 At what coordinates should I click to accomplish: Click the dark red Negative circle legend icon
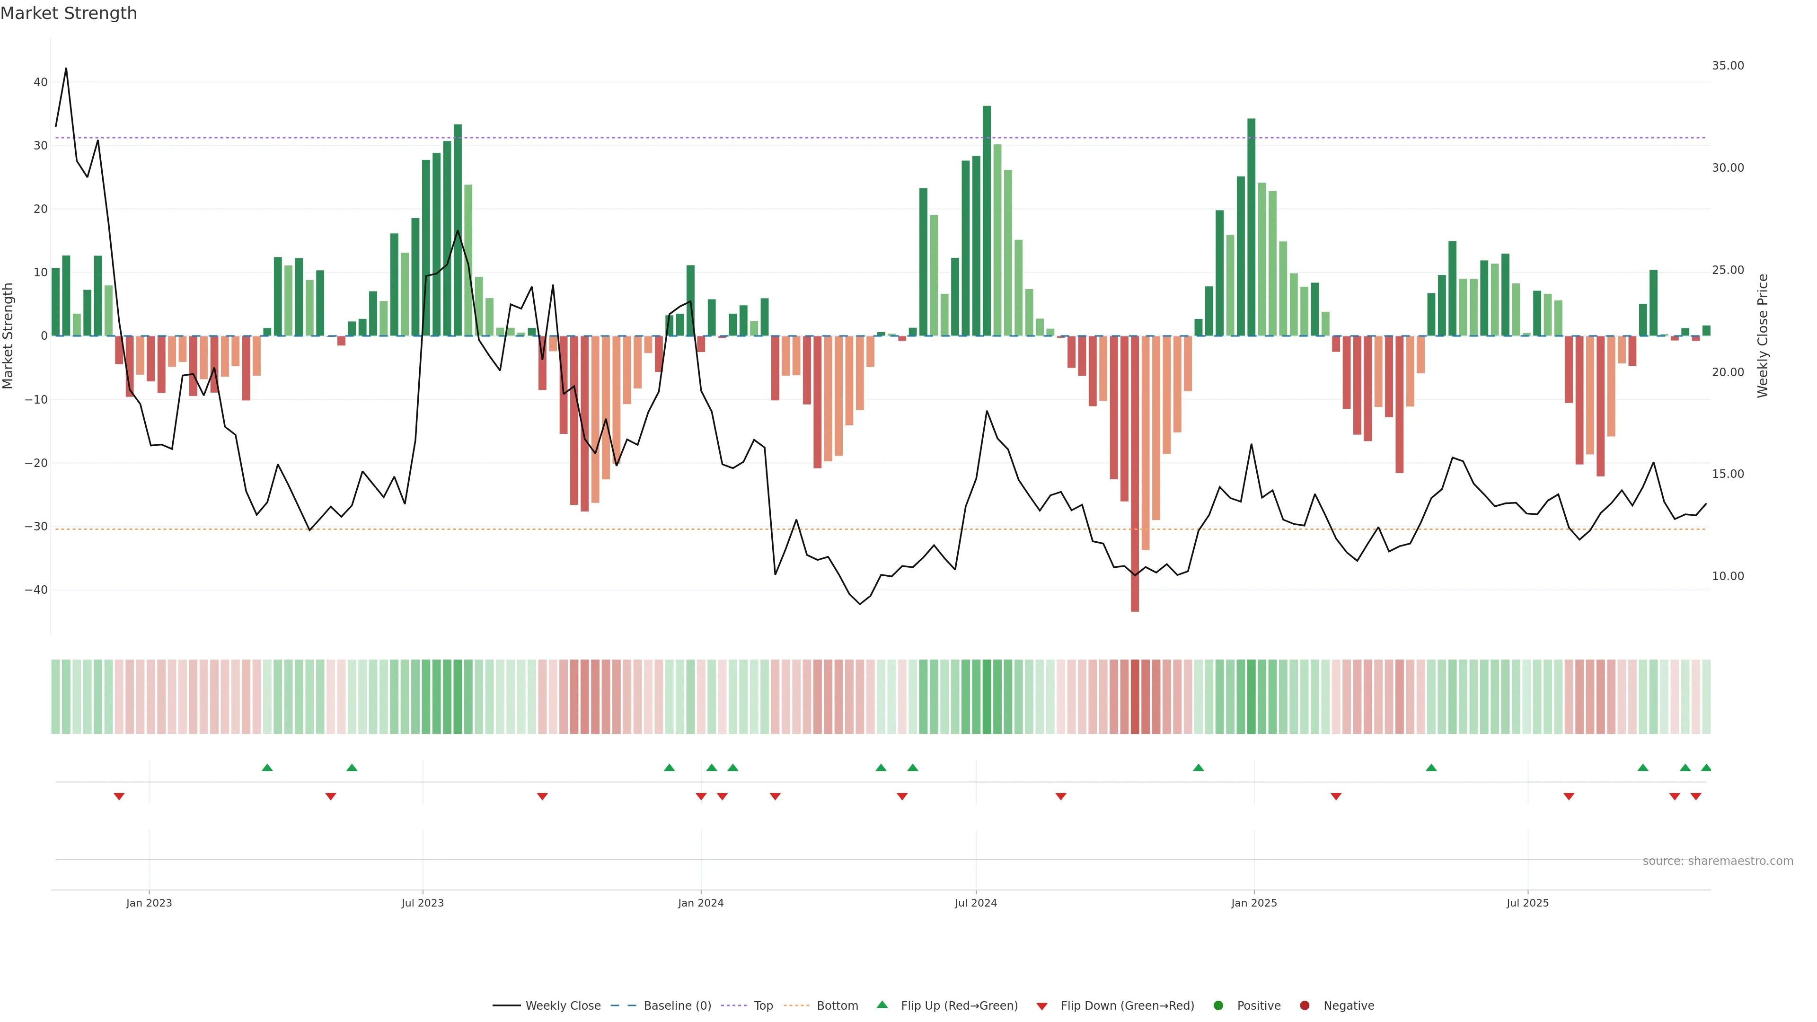[x=1304, y=1005]
